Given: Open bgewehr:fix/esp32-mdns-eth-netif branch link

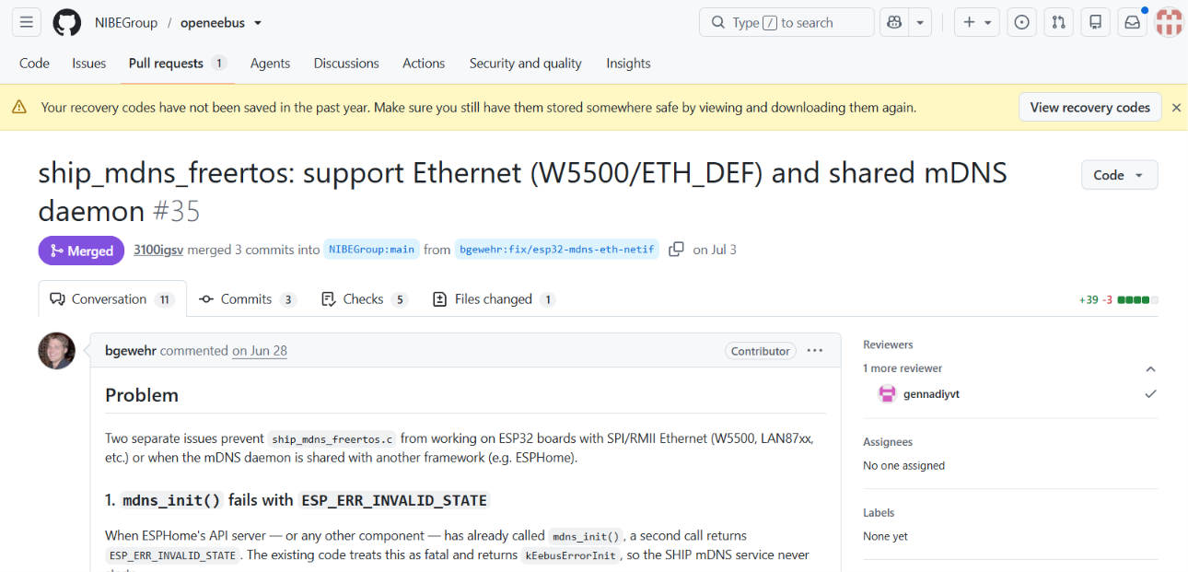Looking at the screenshot, I should point(557,250).
